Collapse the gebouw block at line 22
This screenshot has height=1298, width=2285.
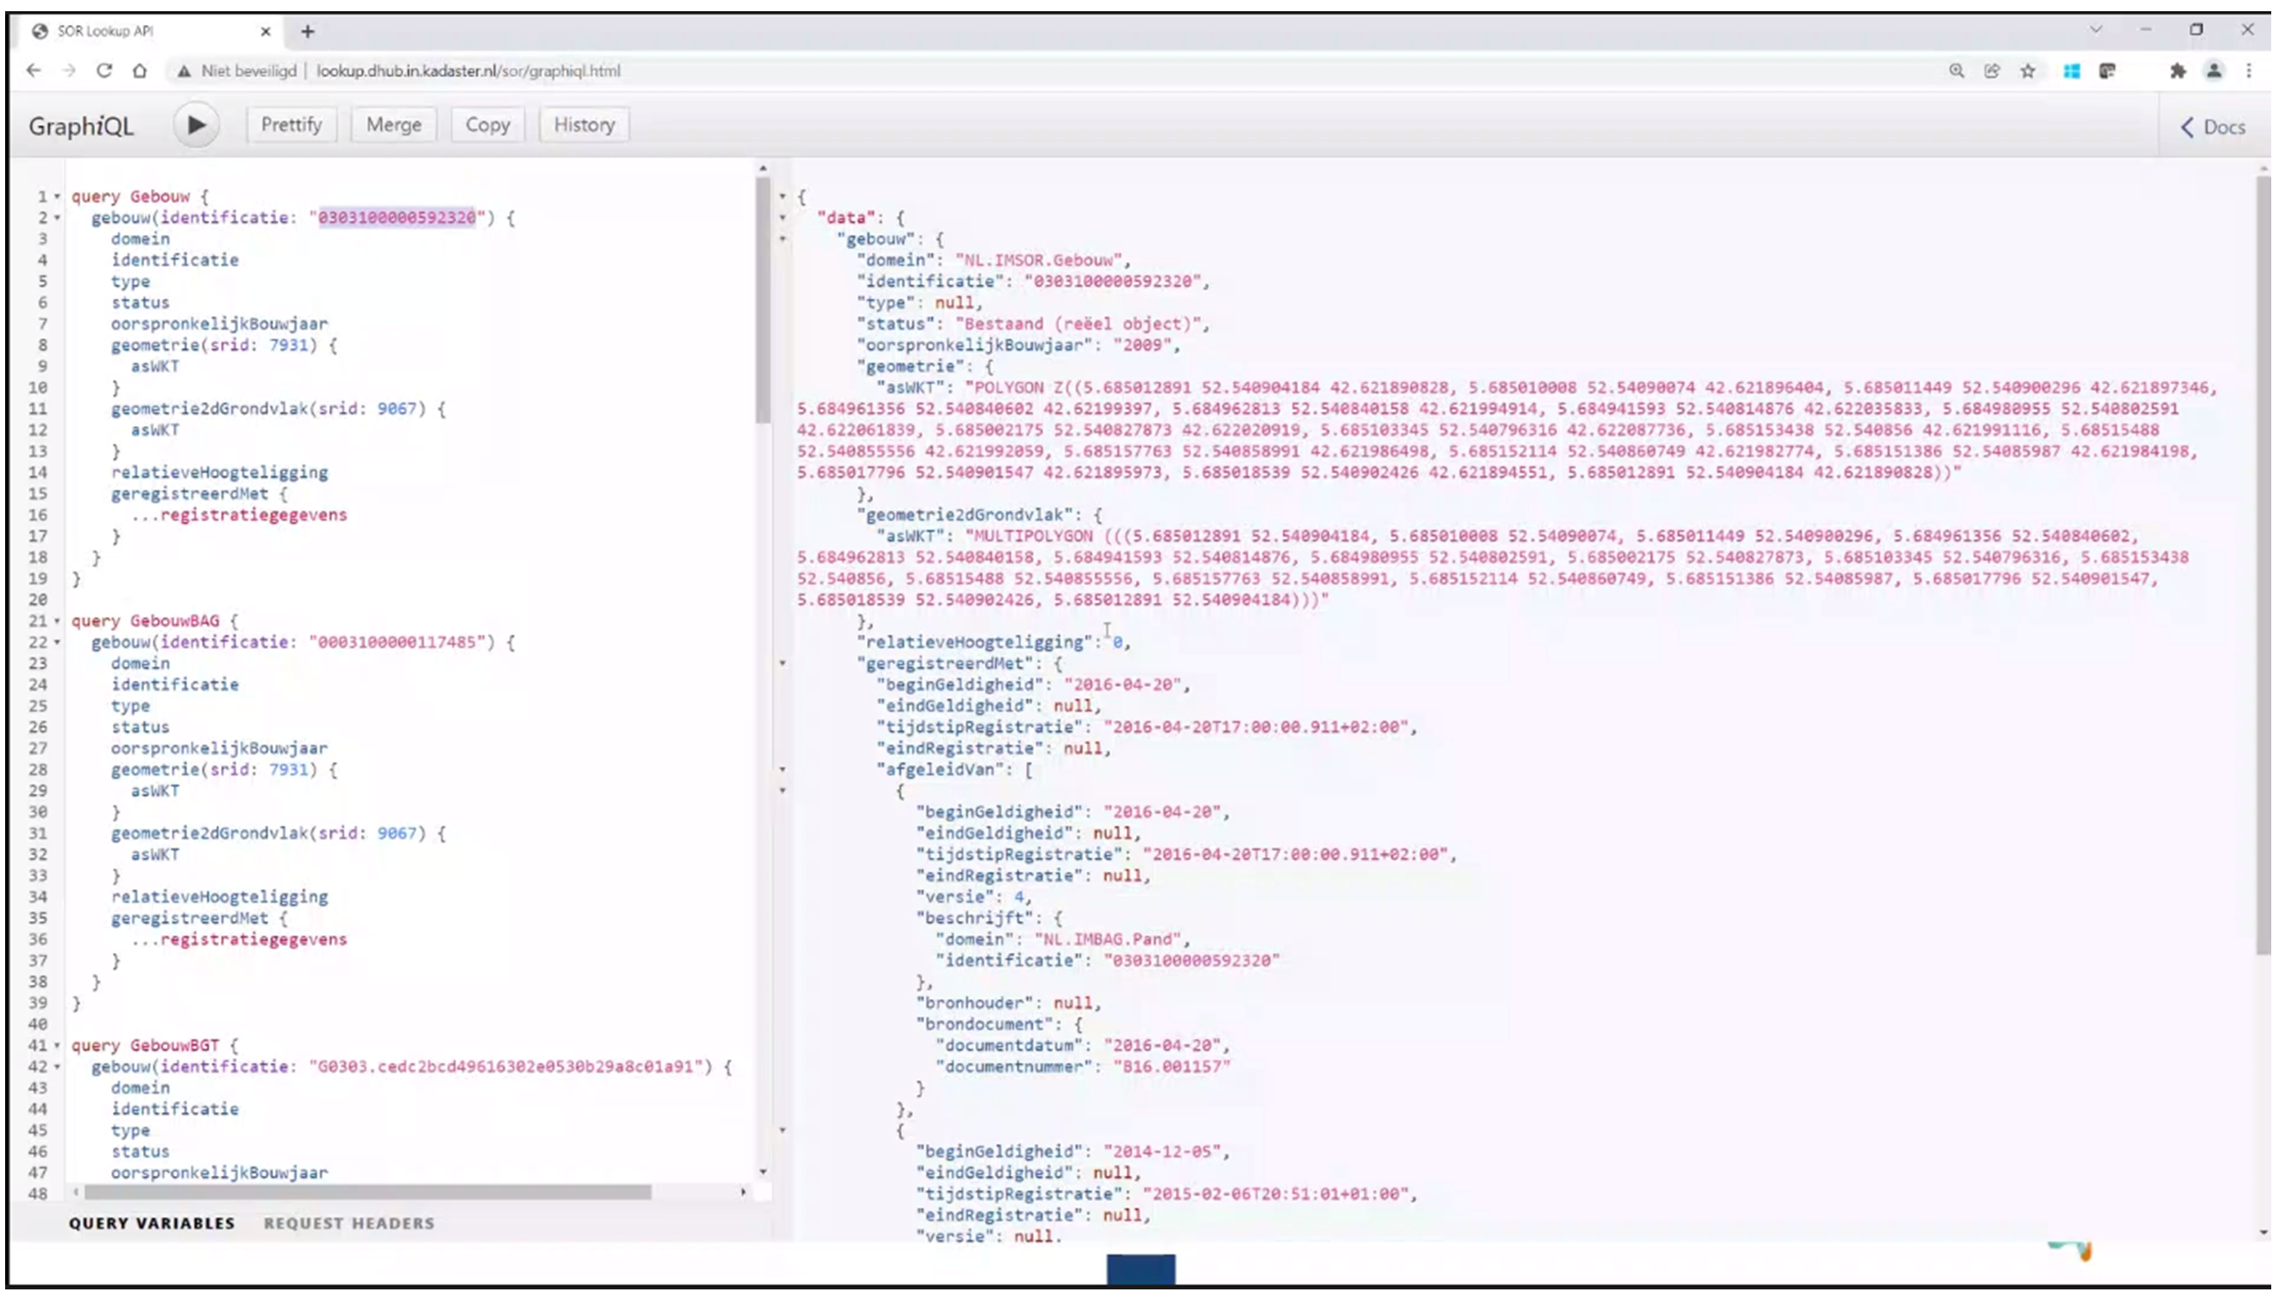pyautogui.click(x=57, y=642)
